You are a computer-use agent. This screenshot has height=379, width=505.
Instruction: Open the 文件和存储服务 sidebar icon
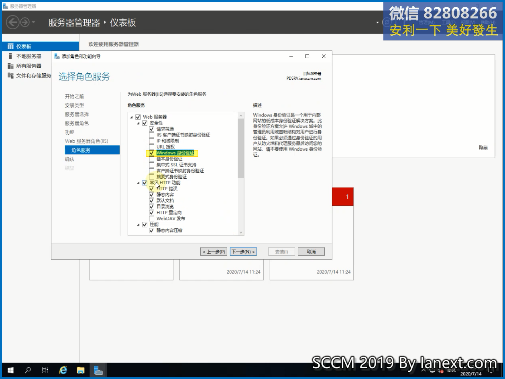click(10, 75)
